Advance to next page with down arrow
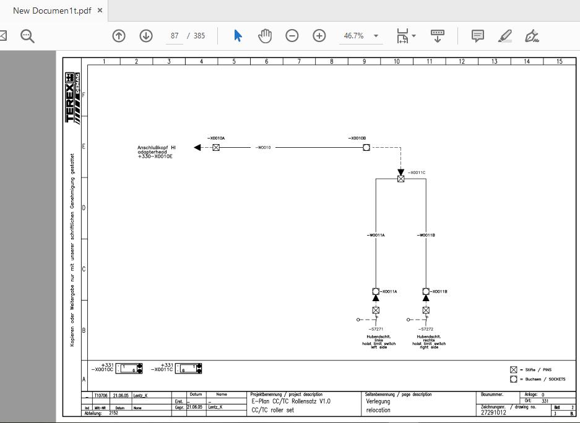Image resolution: width=580 pixels, height=423 pixels. coord(145,35)
